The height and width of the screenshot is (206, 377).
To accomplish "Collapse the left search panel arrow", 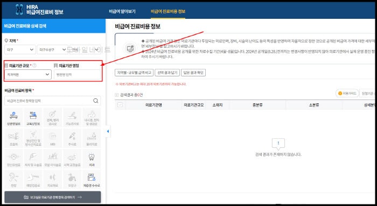I will [108, 131].
